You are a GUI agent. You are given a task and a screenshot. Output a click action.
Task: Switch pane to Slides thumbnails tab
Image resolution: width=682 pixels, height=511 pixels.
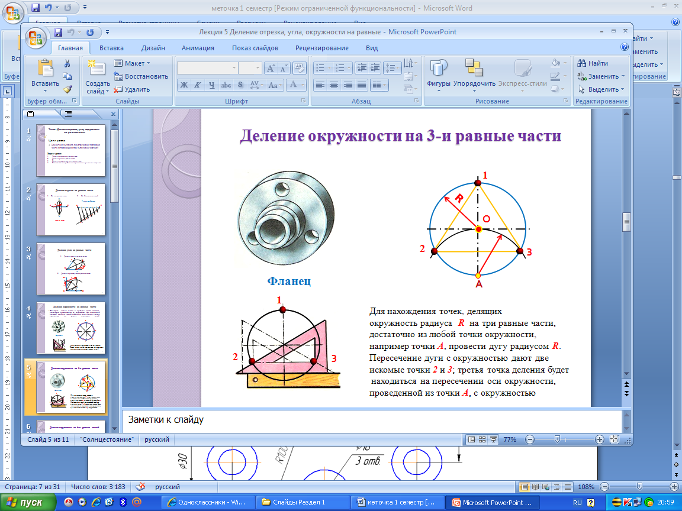tap(30, 114)
